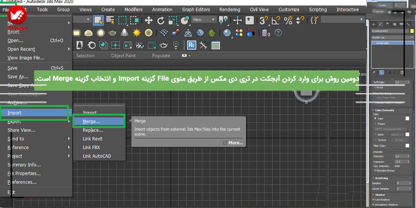Expand the Open Recent submenu
This screenshot has height=208, width=416.
click(x=36, y=49)
